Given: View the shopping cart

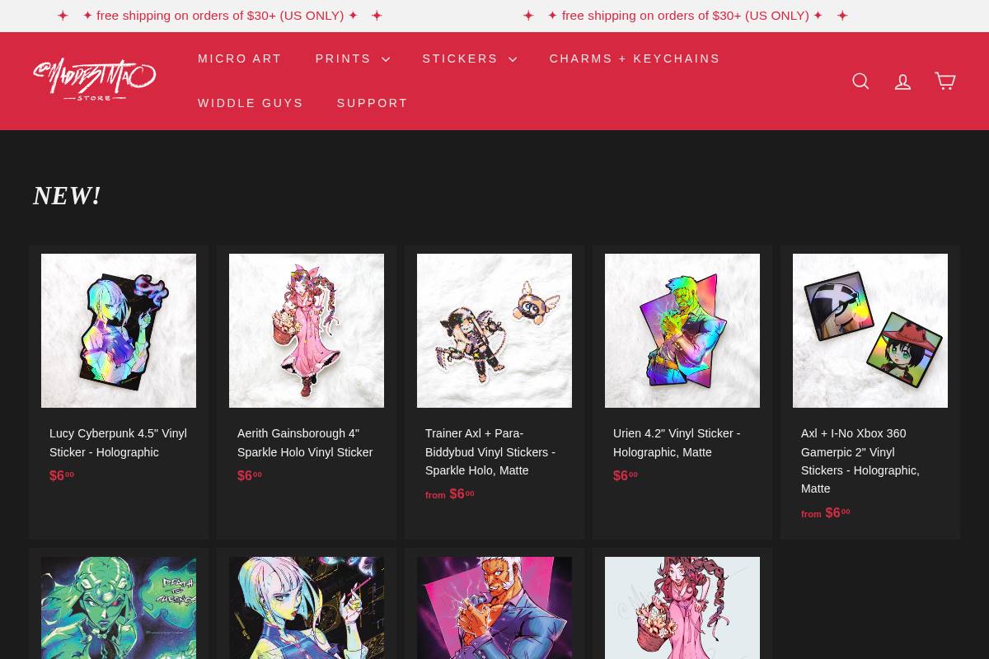Looking at the screenshot, I should point(944,81).
